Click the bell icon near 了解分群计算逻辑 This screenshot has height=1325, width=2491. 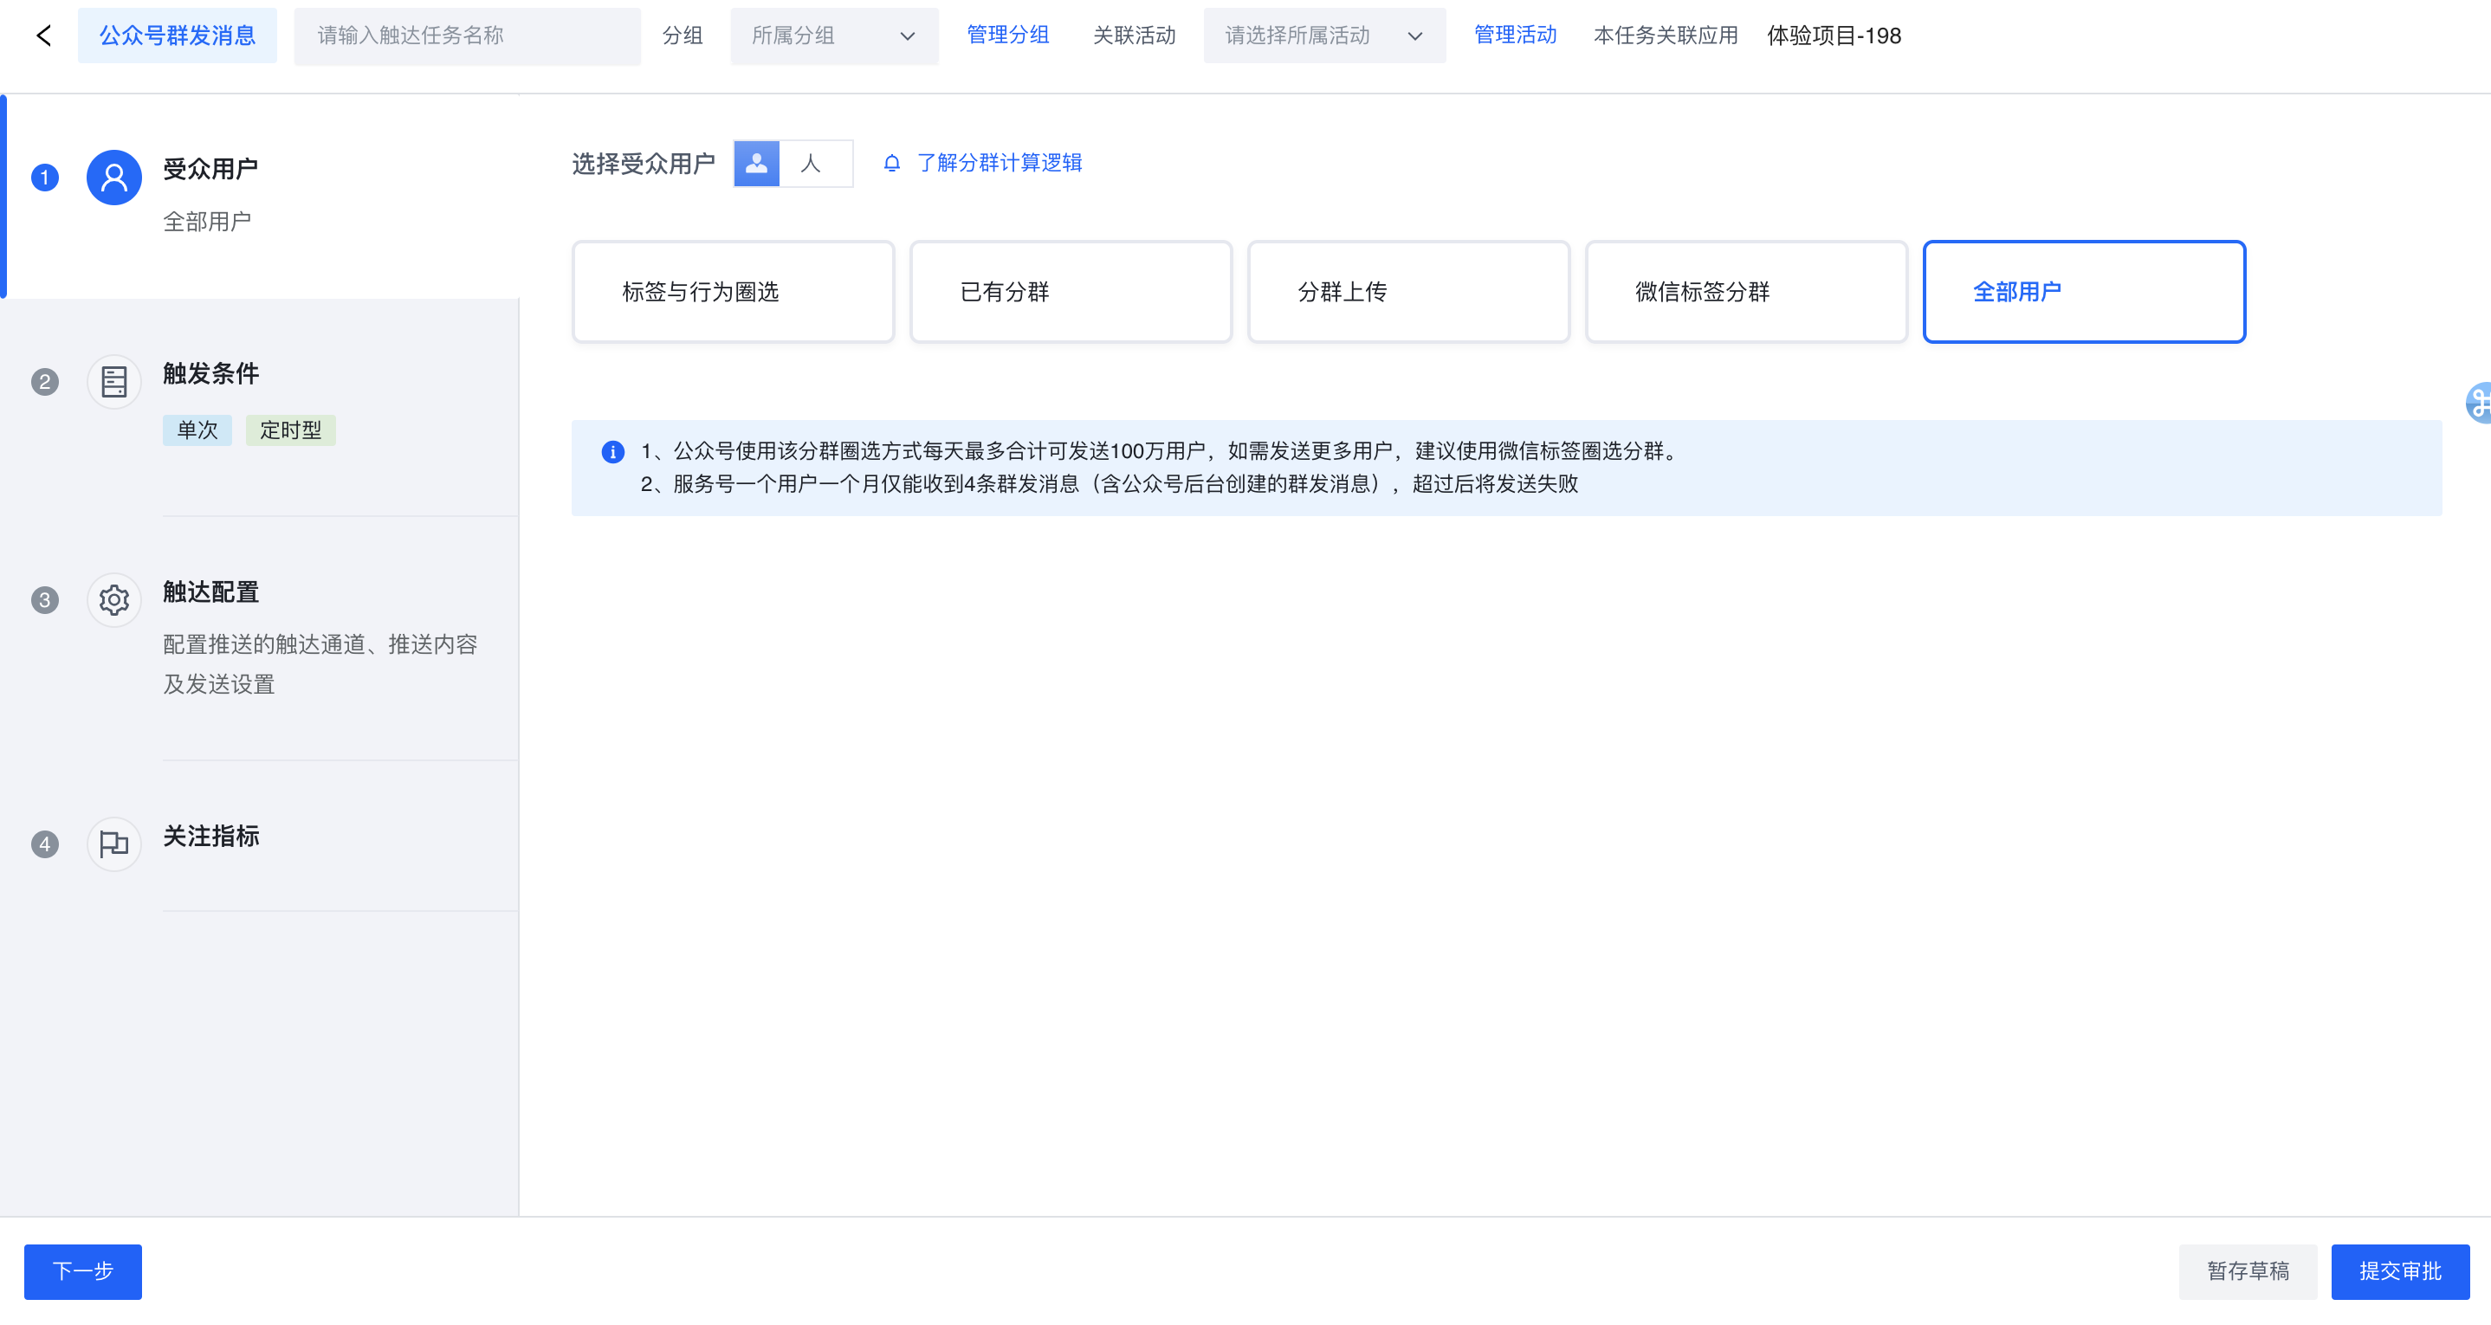pos(891,164)
